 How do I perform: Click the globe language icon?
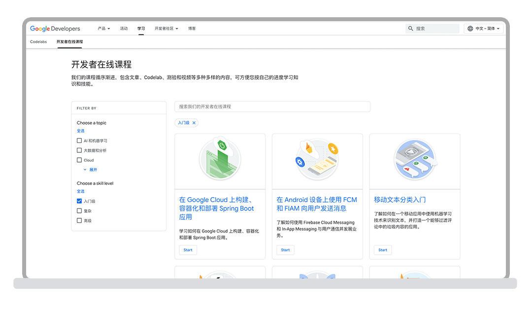coord(470,29)
